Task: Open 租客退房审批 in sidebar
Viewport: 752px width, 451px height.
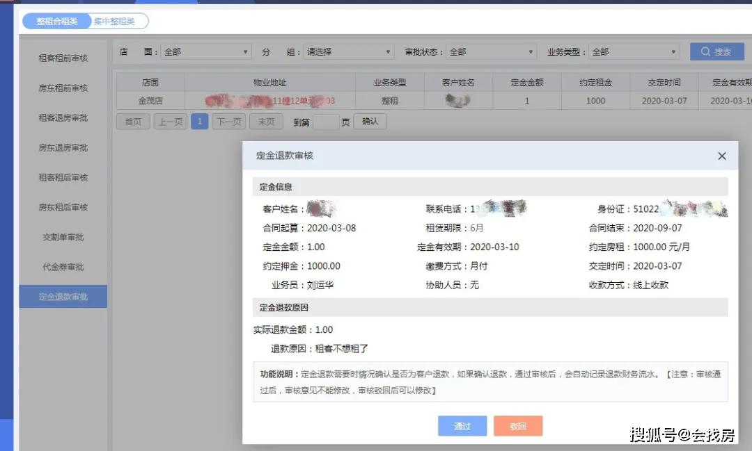Action: 63,117
